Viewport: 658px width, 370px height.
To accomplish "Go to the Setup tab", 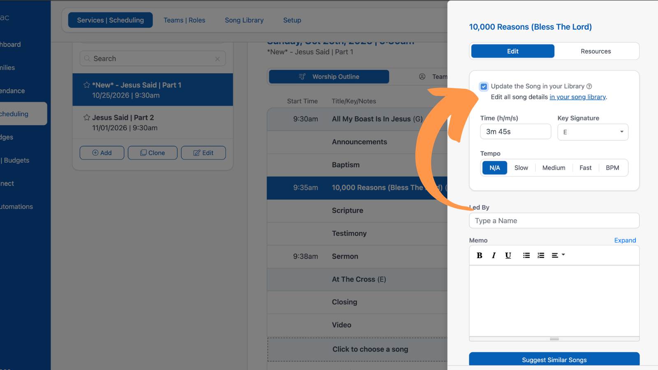I will coord(292,20).
